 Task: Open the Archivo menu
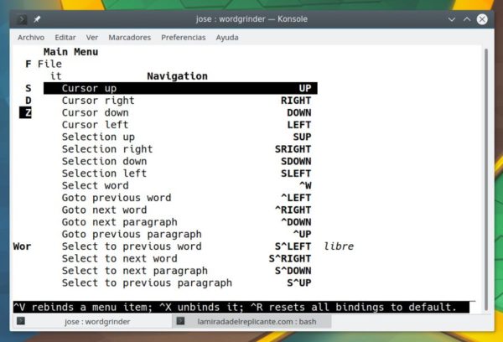(x=31, y=38)
